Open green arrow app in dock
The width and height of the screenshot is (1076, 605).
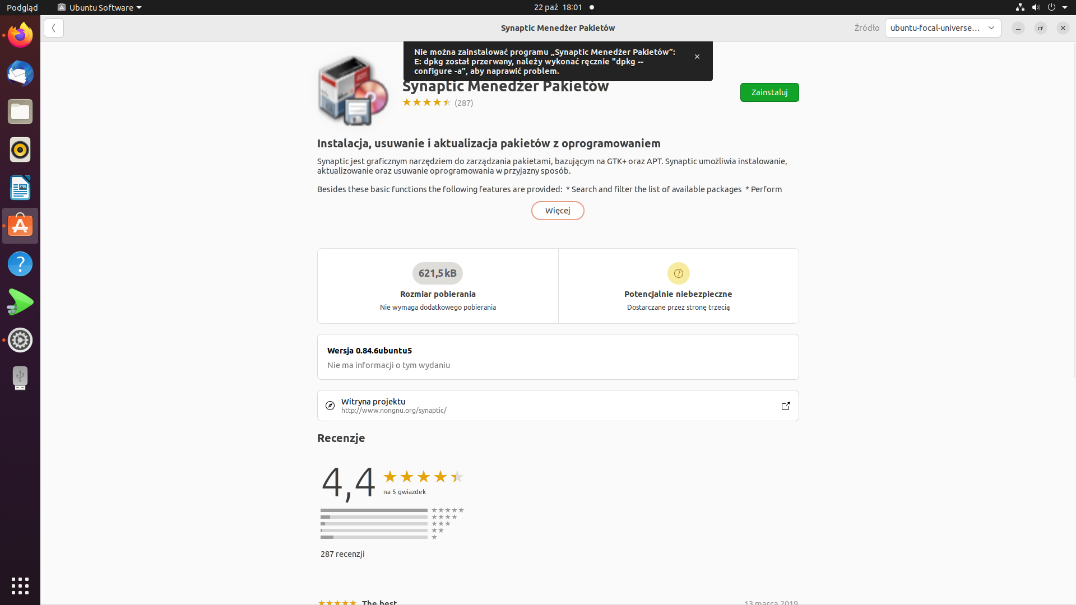(20, 302)
